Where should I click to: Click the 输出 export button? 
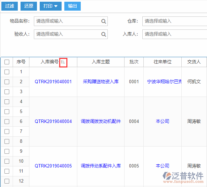coord(73,6)
